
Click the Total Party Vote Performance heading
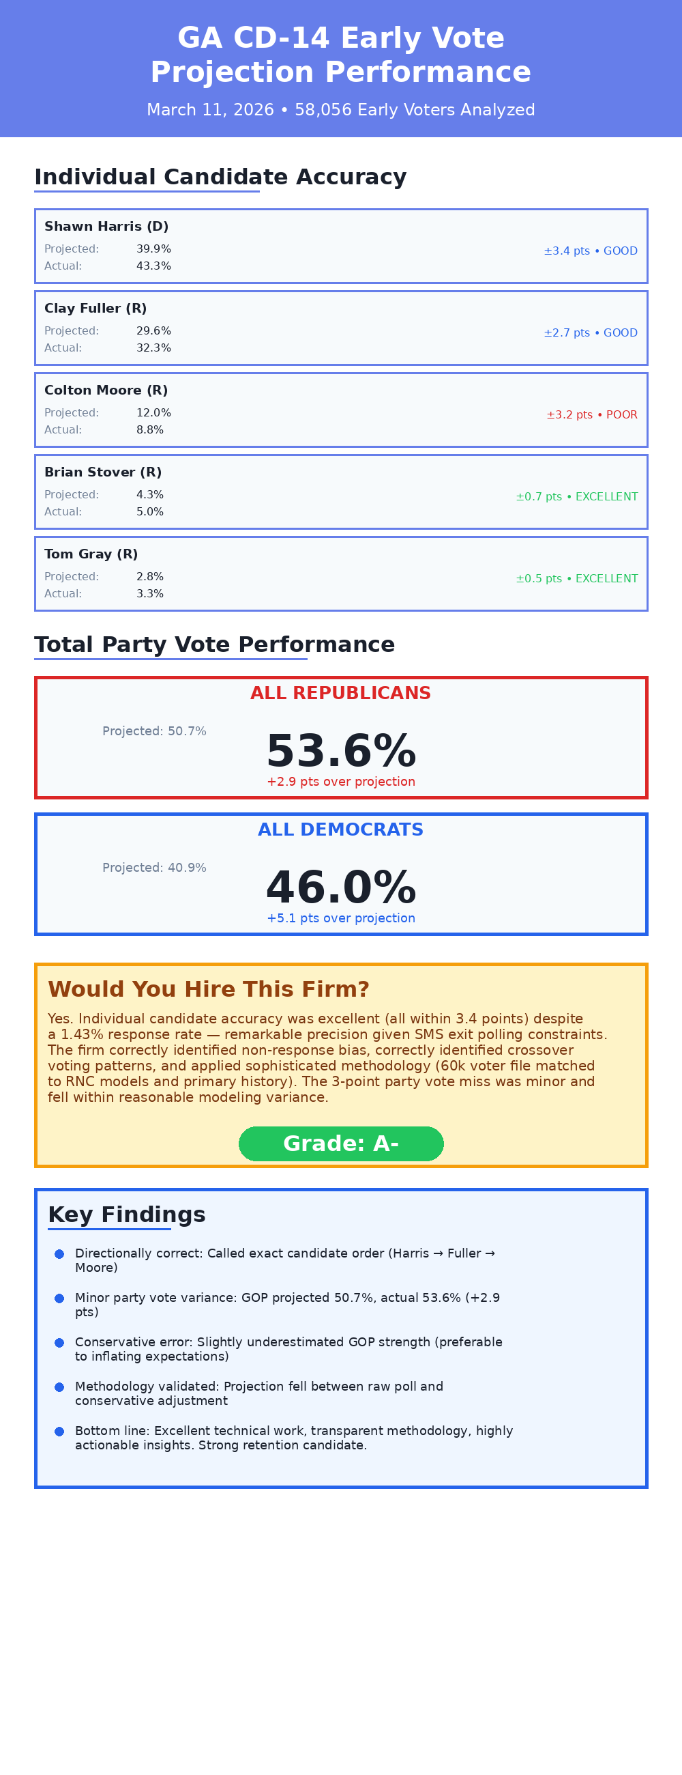point(215,644)
